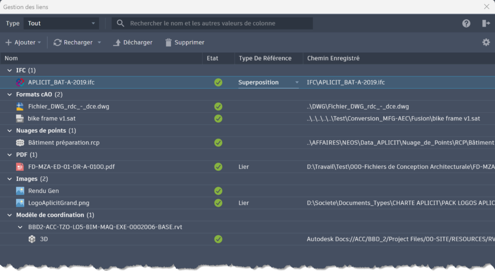Sort by the Chemin Enregistré column header
The width and height of the screenshot is (495, 271).
(x=399, y=58)
